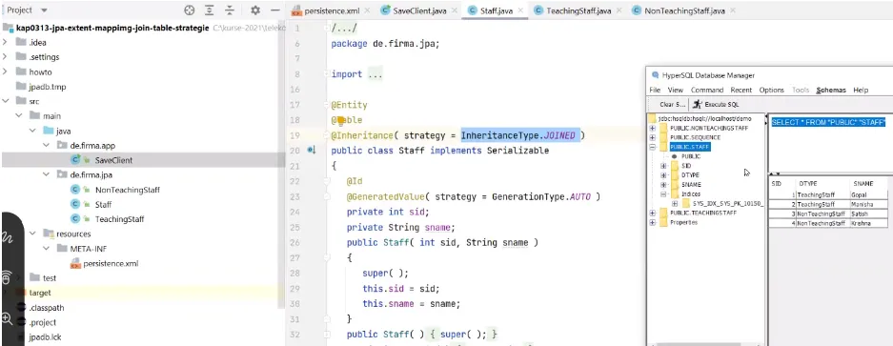The height and width of the screenshot is (346, 893).
Task: Open Help menu in HyperSQL Database Manager
Action: 861,90
